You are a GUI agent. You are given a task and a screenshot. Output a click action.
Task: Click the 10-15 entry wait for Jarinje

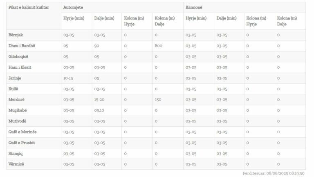[x=68, y=78]
